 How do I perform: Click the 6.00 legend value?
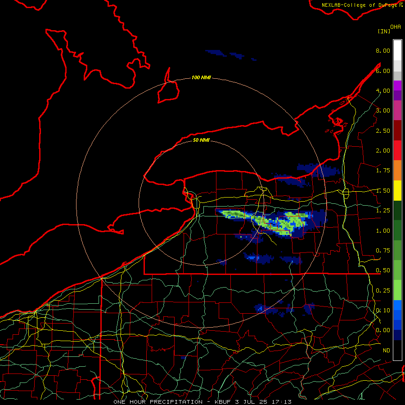[383, 71]
